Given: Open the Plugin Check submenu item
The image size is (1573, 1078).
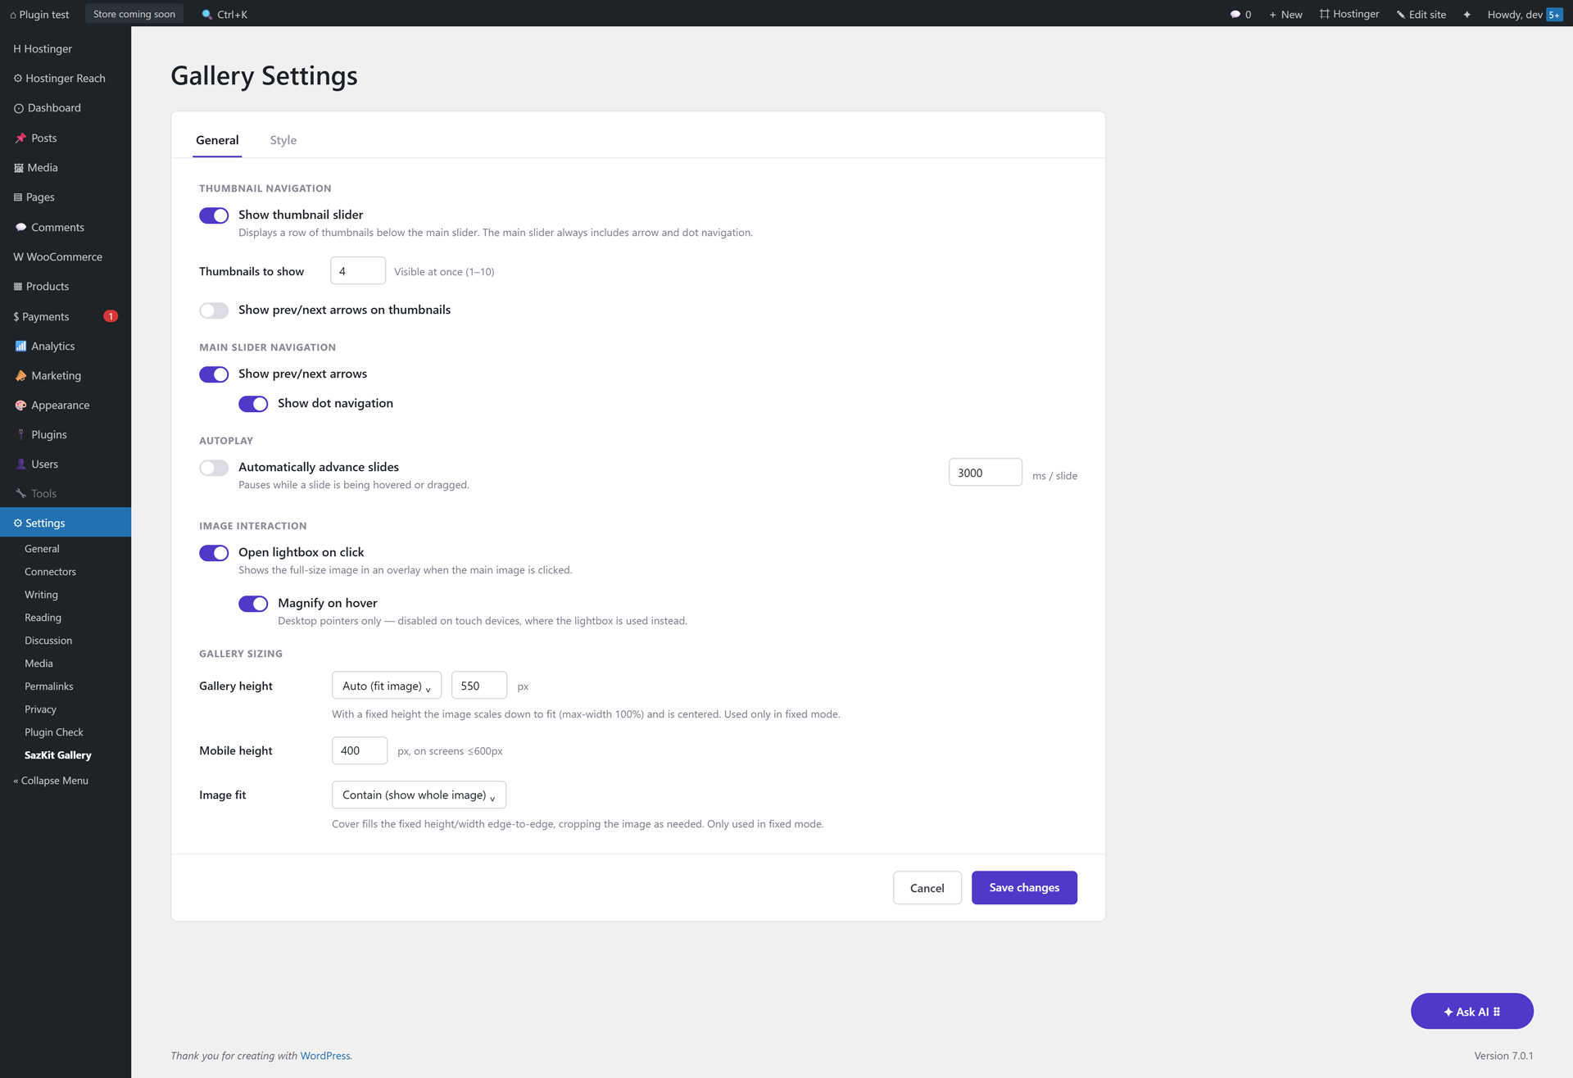Looking at the screenshot, I should (x=54, y=732).
